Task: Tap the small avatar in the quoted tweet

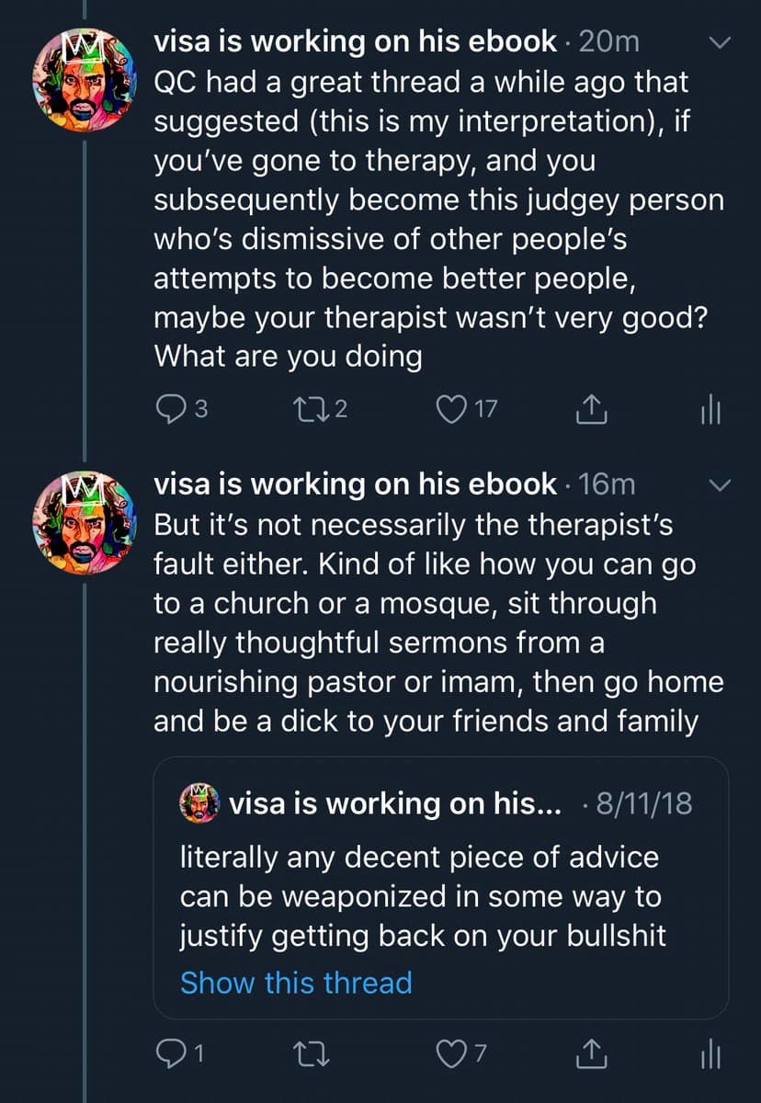Action: click(x=199, y=803)
